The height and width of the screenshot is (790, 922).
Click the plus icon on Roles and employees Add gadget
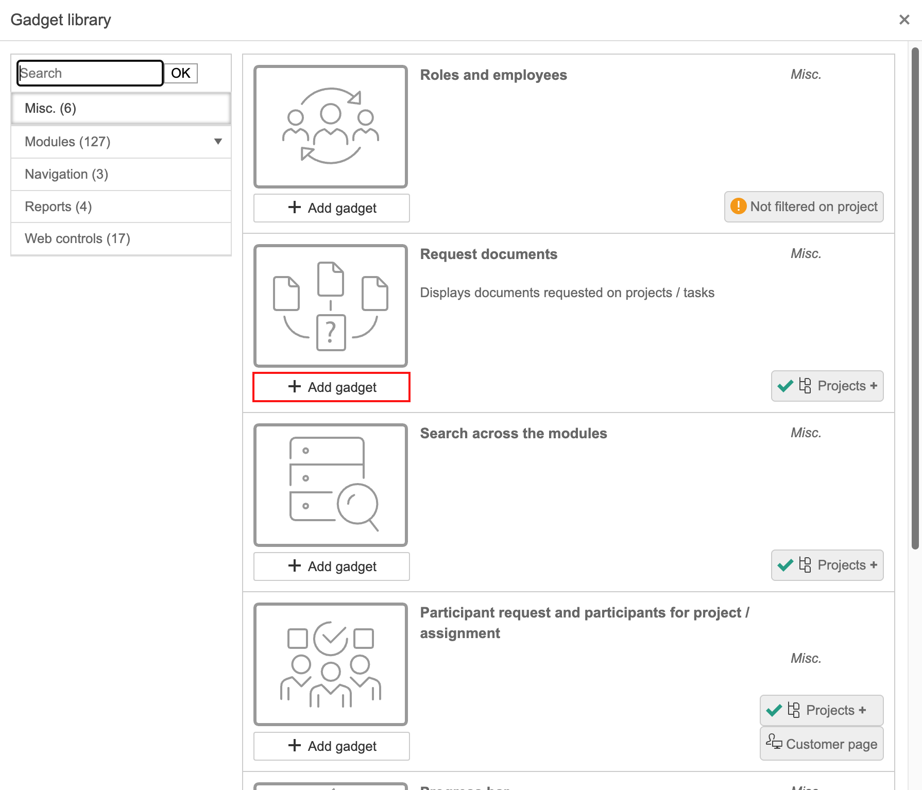(x=294, y=208)
